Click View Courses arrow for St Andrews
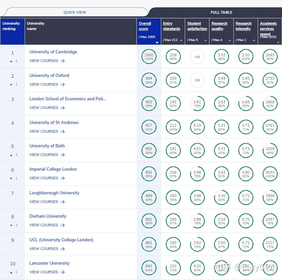The image size is (282, 280). click(63, 131)
